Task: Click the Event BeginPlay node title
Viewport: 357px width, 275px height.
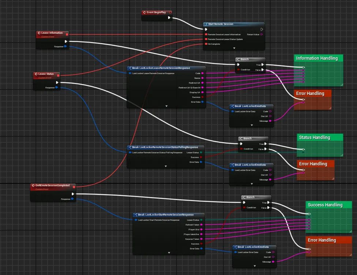Action: 156,12
